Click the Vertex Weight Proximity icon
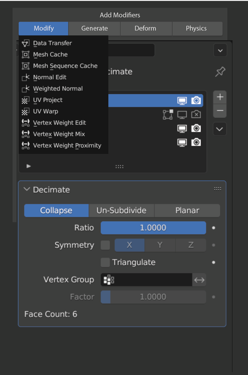This screenshot has width=248, height=375. 26,145
